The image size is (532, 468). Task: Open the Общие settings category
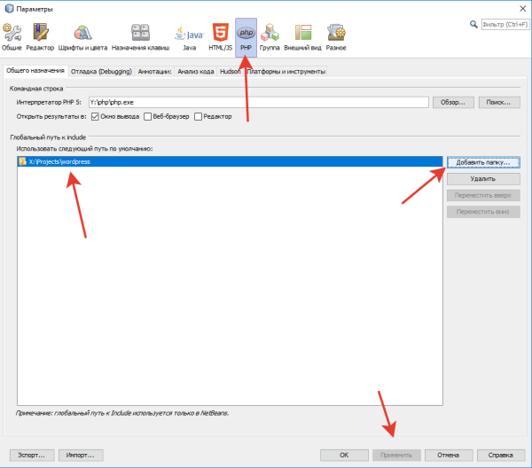pos(12,37)
